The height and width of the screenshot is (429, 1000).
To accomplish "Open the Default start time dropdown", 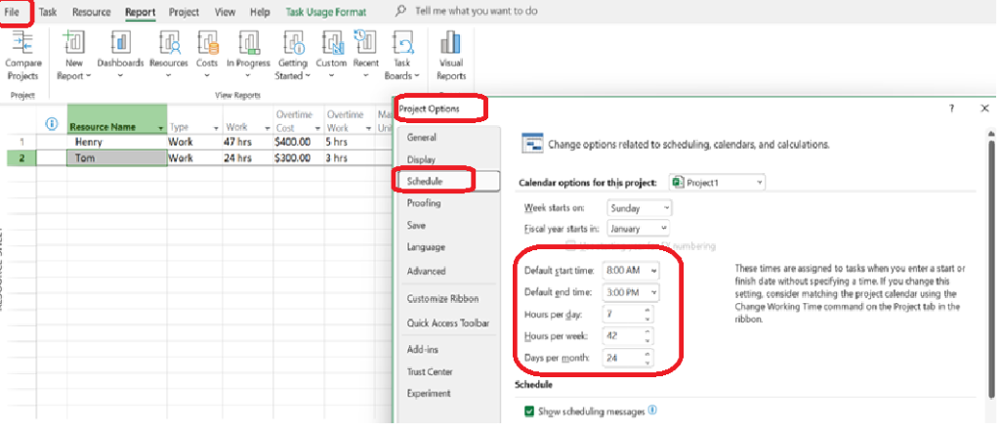I will point(632,271).
